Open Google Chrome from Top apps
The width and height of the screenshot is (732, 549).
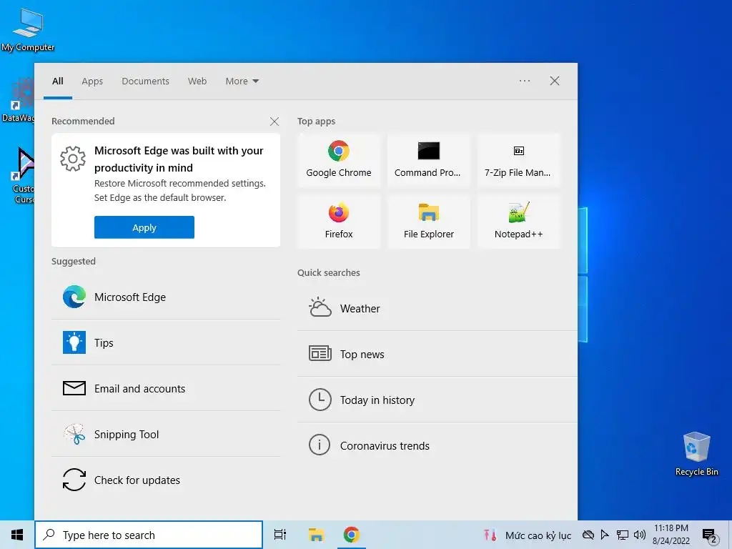tap(338, 160)
